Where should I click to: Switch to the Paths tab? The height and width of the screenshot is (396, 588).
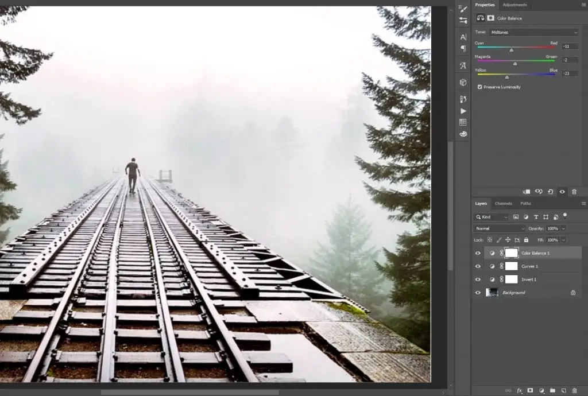(x=525, y=203)
